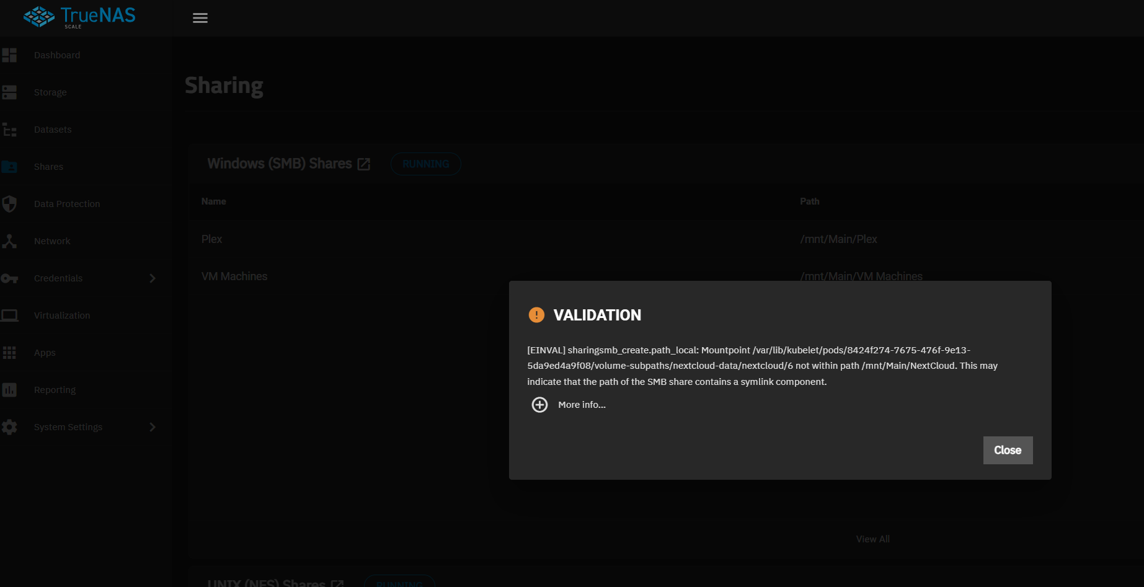The image size is (1144, 587).
Task: Click the VALIDATION dialog title
Action: [x=597, y=315]
